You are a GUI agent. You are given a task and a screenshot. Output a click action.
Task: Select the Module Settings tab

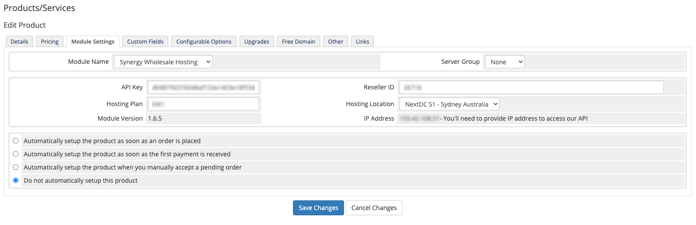coord(93,41)
